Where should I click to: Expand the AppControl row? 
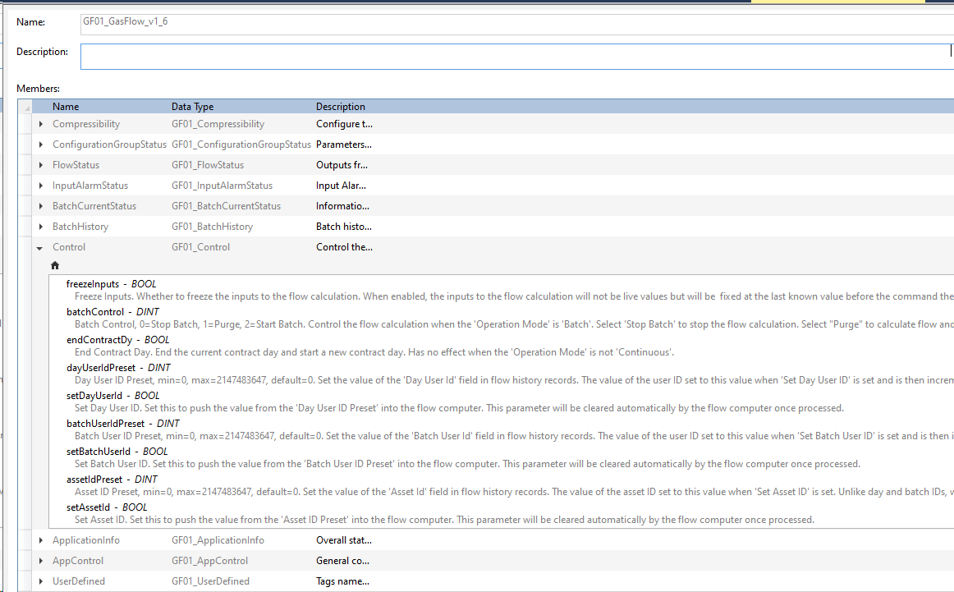pyautogui.click(x=41, y=561)
